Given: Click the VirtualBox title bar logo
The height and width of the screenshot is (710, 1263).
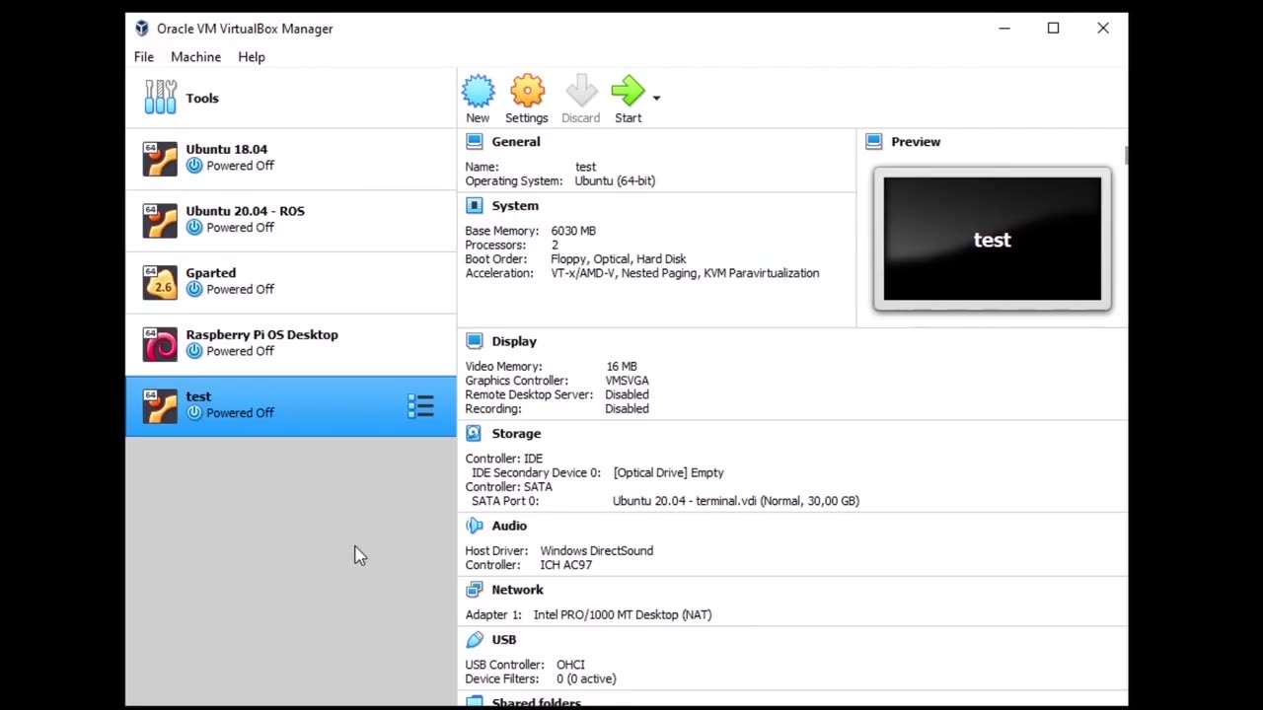Looking at the screenshot, I should click(142, 29).
